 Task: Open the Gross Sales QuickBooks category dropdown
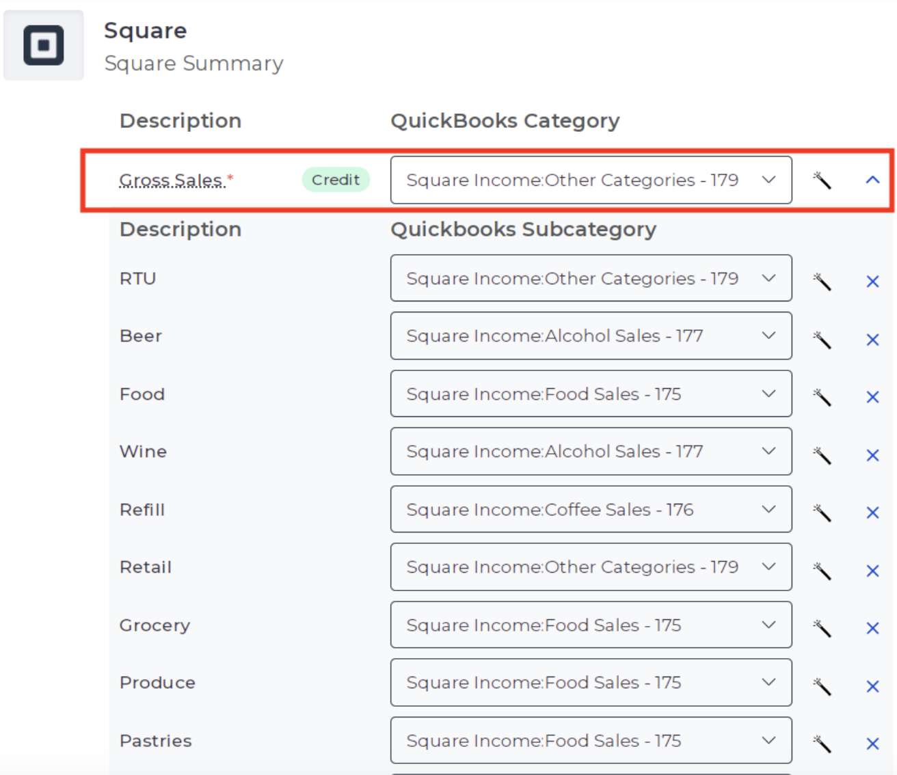[591, 180]
